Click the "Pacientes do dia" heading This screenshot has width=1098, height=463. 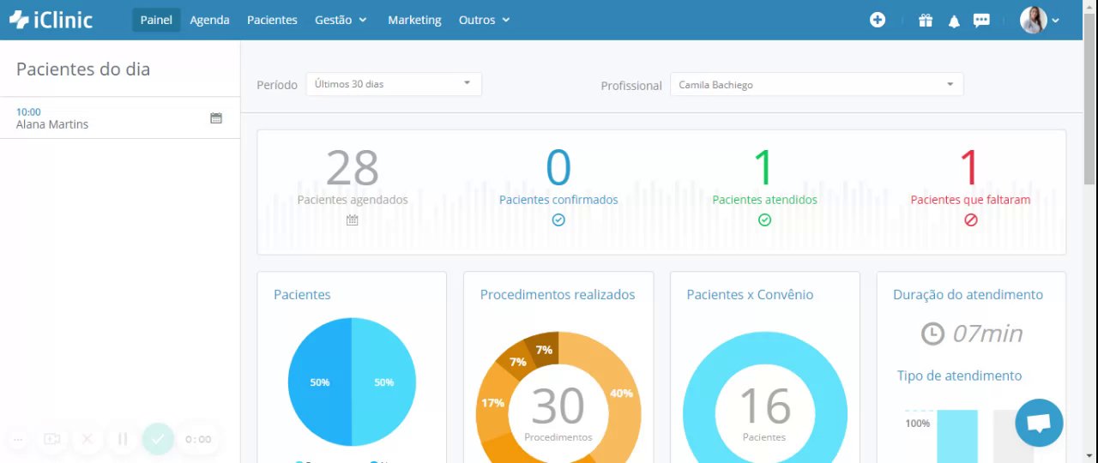(83, 69)
